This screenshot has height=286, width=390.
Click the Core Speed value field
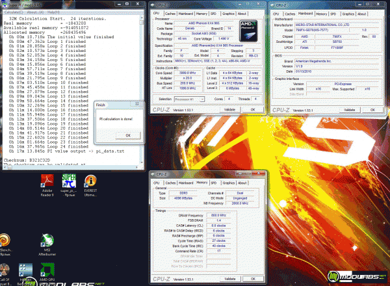tap(188, 73)
